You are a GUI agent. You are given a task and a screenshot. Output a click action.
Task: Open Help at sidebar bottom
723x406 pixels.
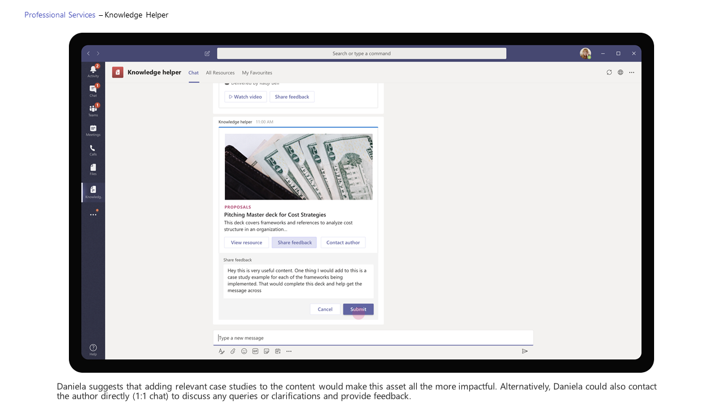(x=93, y=350)
